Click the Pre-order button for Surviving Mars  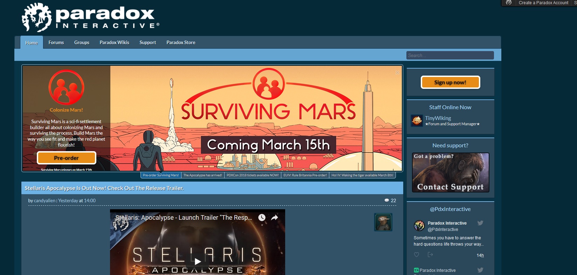click(x=67, y=158)
